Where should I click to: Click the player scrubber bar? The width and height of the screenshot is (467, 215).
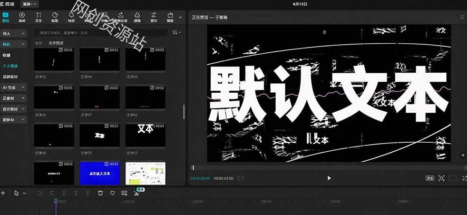click(328, 168)
